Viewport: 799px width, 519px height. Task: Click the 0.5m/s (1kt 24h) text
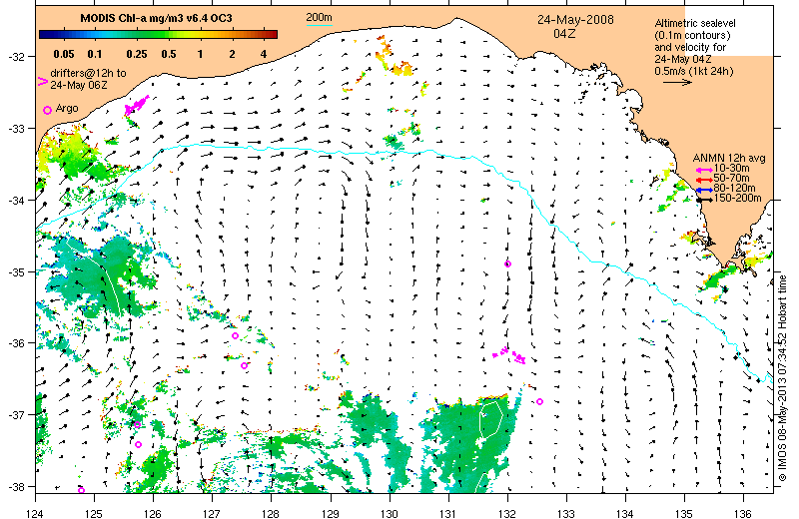[694, 71]
